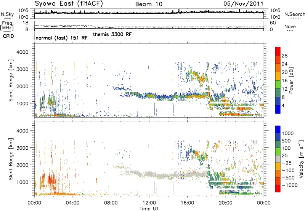The height and width of the screenshot is (211, 305).
Task: Click the 'Freq. [MHz]' axis label
Action: (7, 26)
